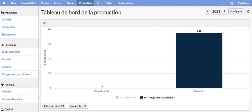Click Éditer un bilan IFT
This screenshot has width=252, height=112.
[54, 106]
